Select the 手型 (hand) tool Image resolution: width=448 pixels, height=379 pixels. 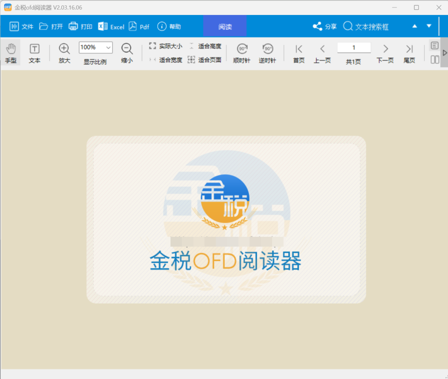[11, 52]
